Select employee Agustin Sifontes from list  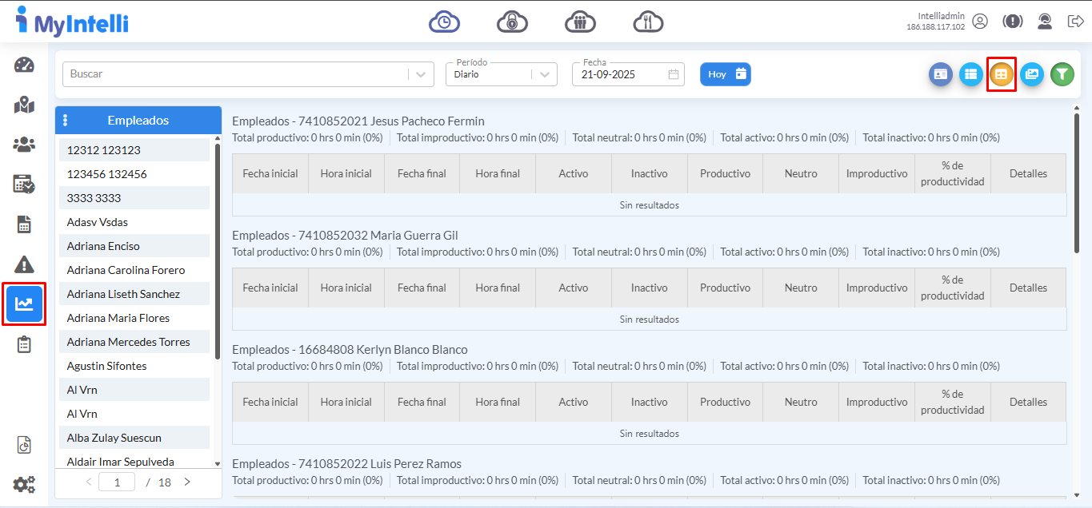pyautogui.click(x=106, y=366)
